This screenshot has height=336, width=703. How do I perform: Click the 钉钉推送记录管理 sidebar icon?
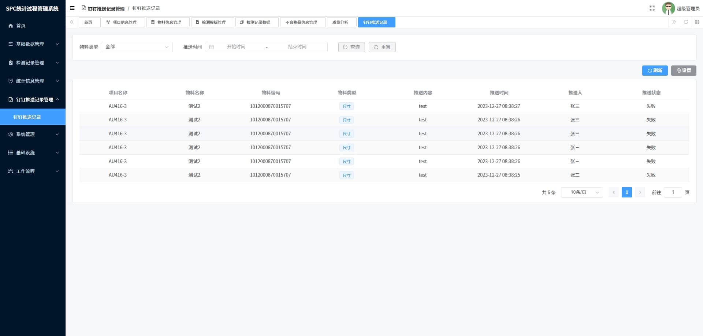(11, 99)
